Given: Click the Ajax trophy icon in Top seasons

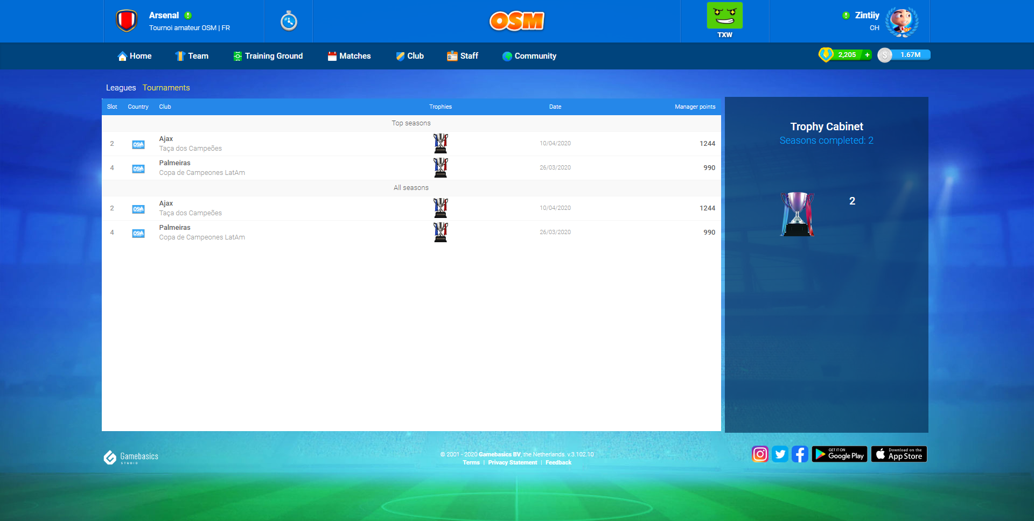Looking at the screenshot, I should [x=441, y=144].
